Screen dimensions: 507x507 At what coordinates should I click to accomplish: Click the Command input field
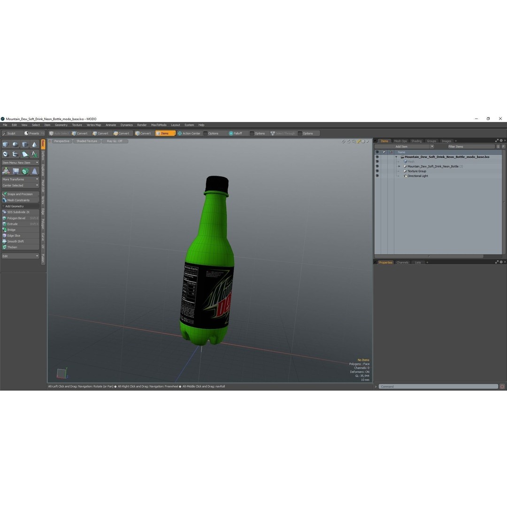tap(438, 387)
